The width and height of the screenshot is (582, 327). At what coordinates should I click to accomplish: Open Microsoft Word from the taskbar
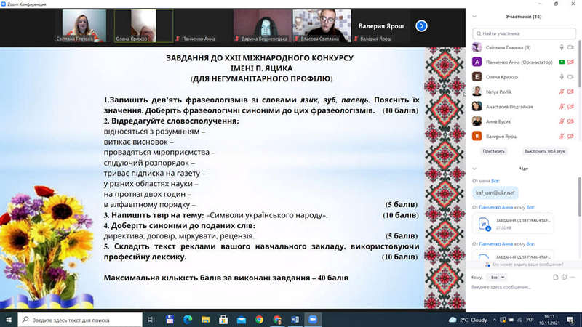[295, 319]
